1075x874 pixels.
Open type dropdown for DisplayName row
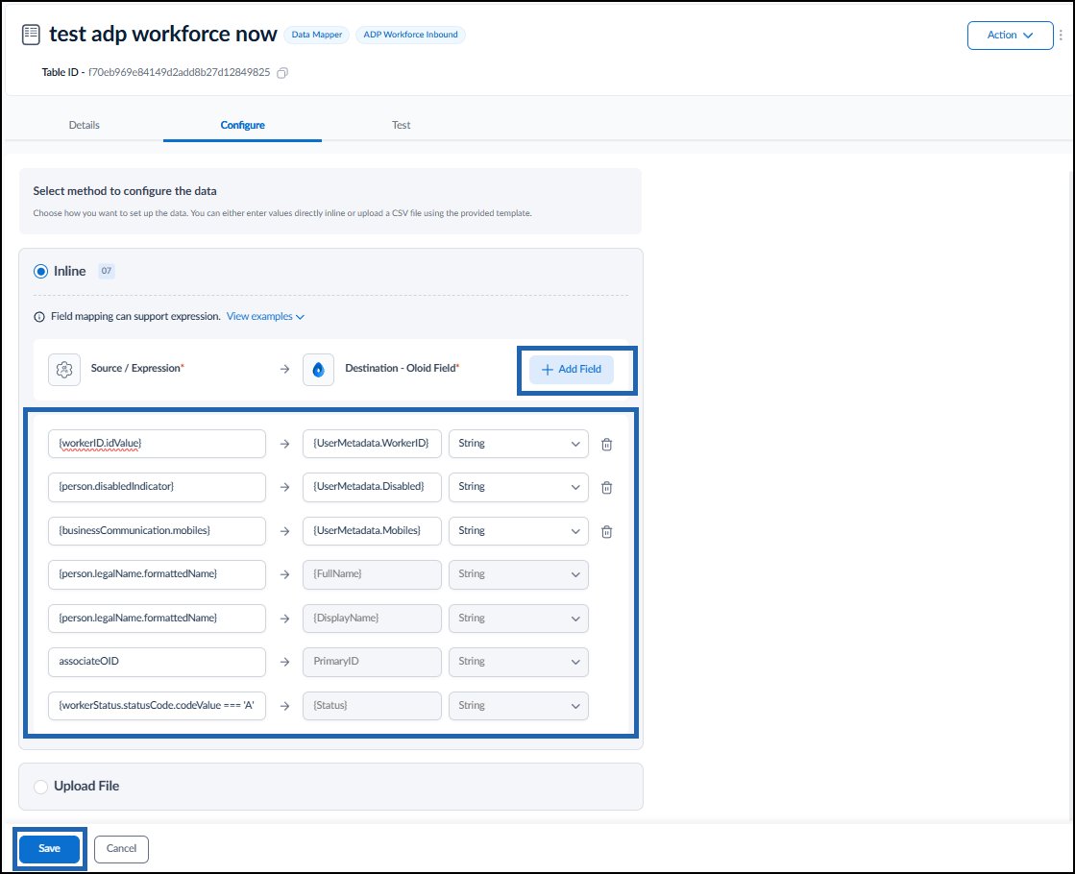coord(519,619)
